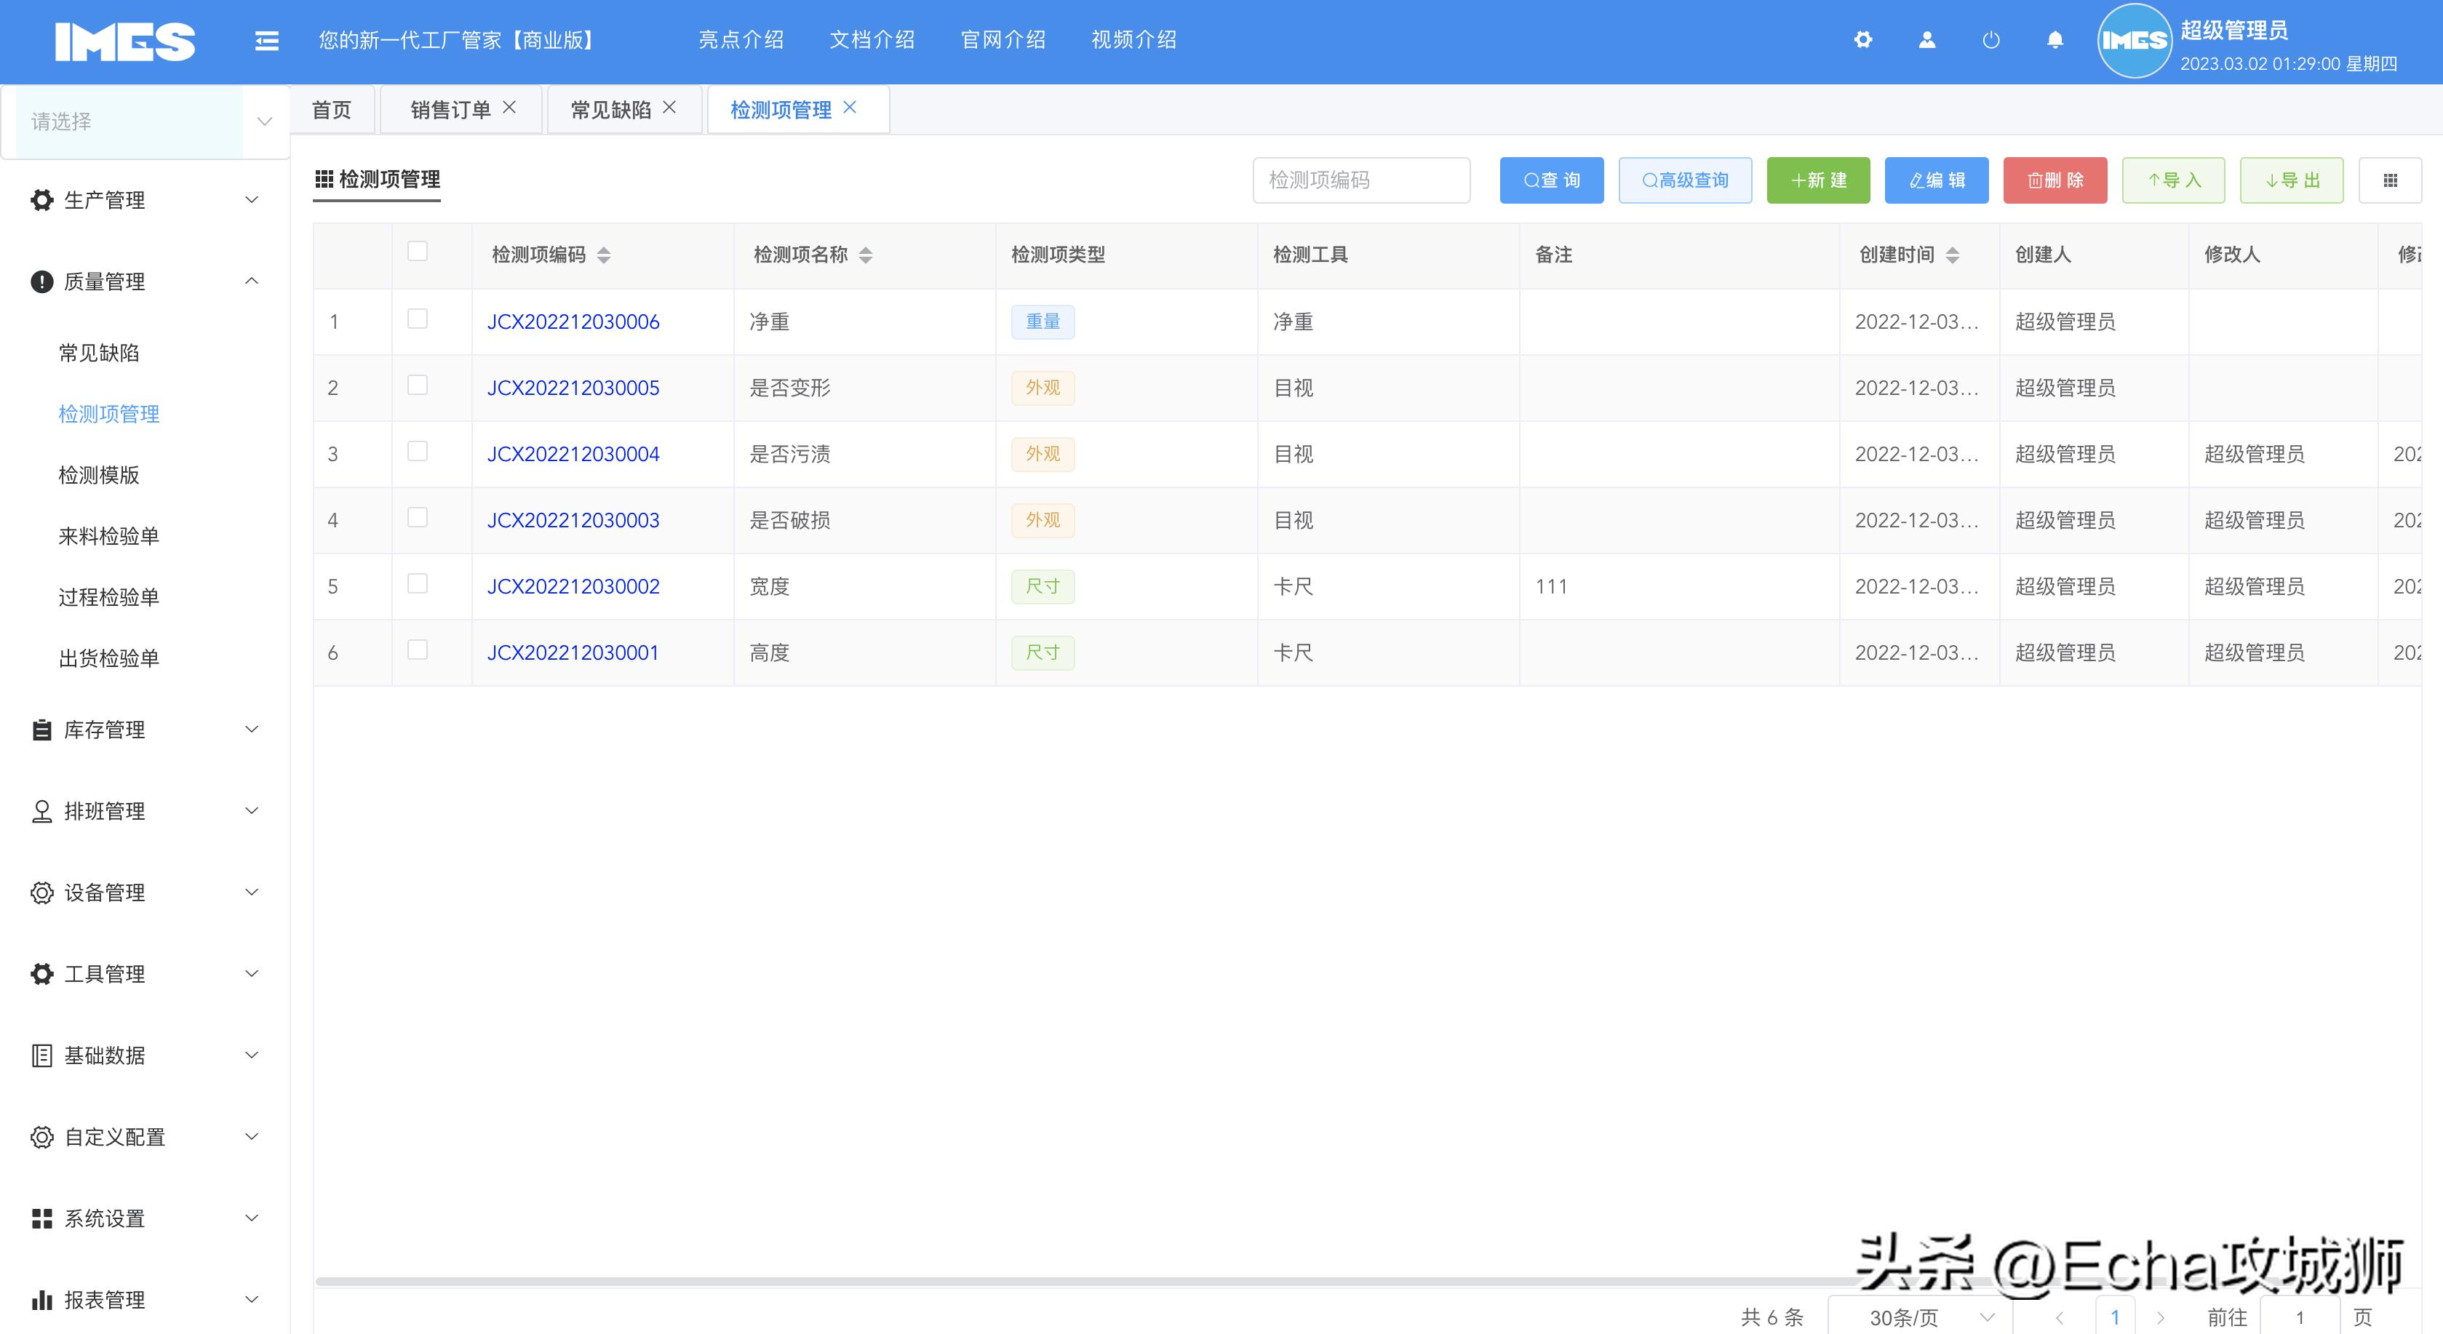Click the 质量管理 warning icon in sidebar
Viewport: 2443px width, 1334px height.
point(40,281)
